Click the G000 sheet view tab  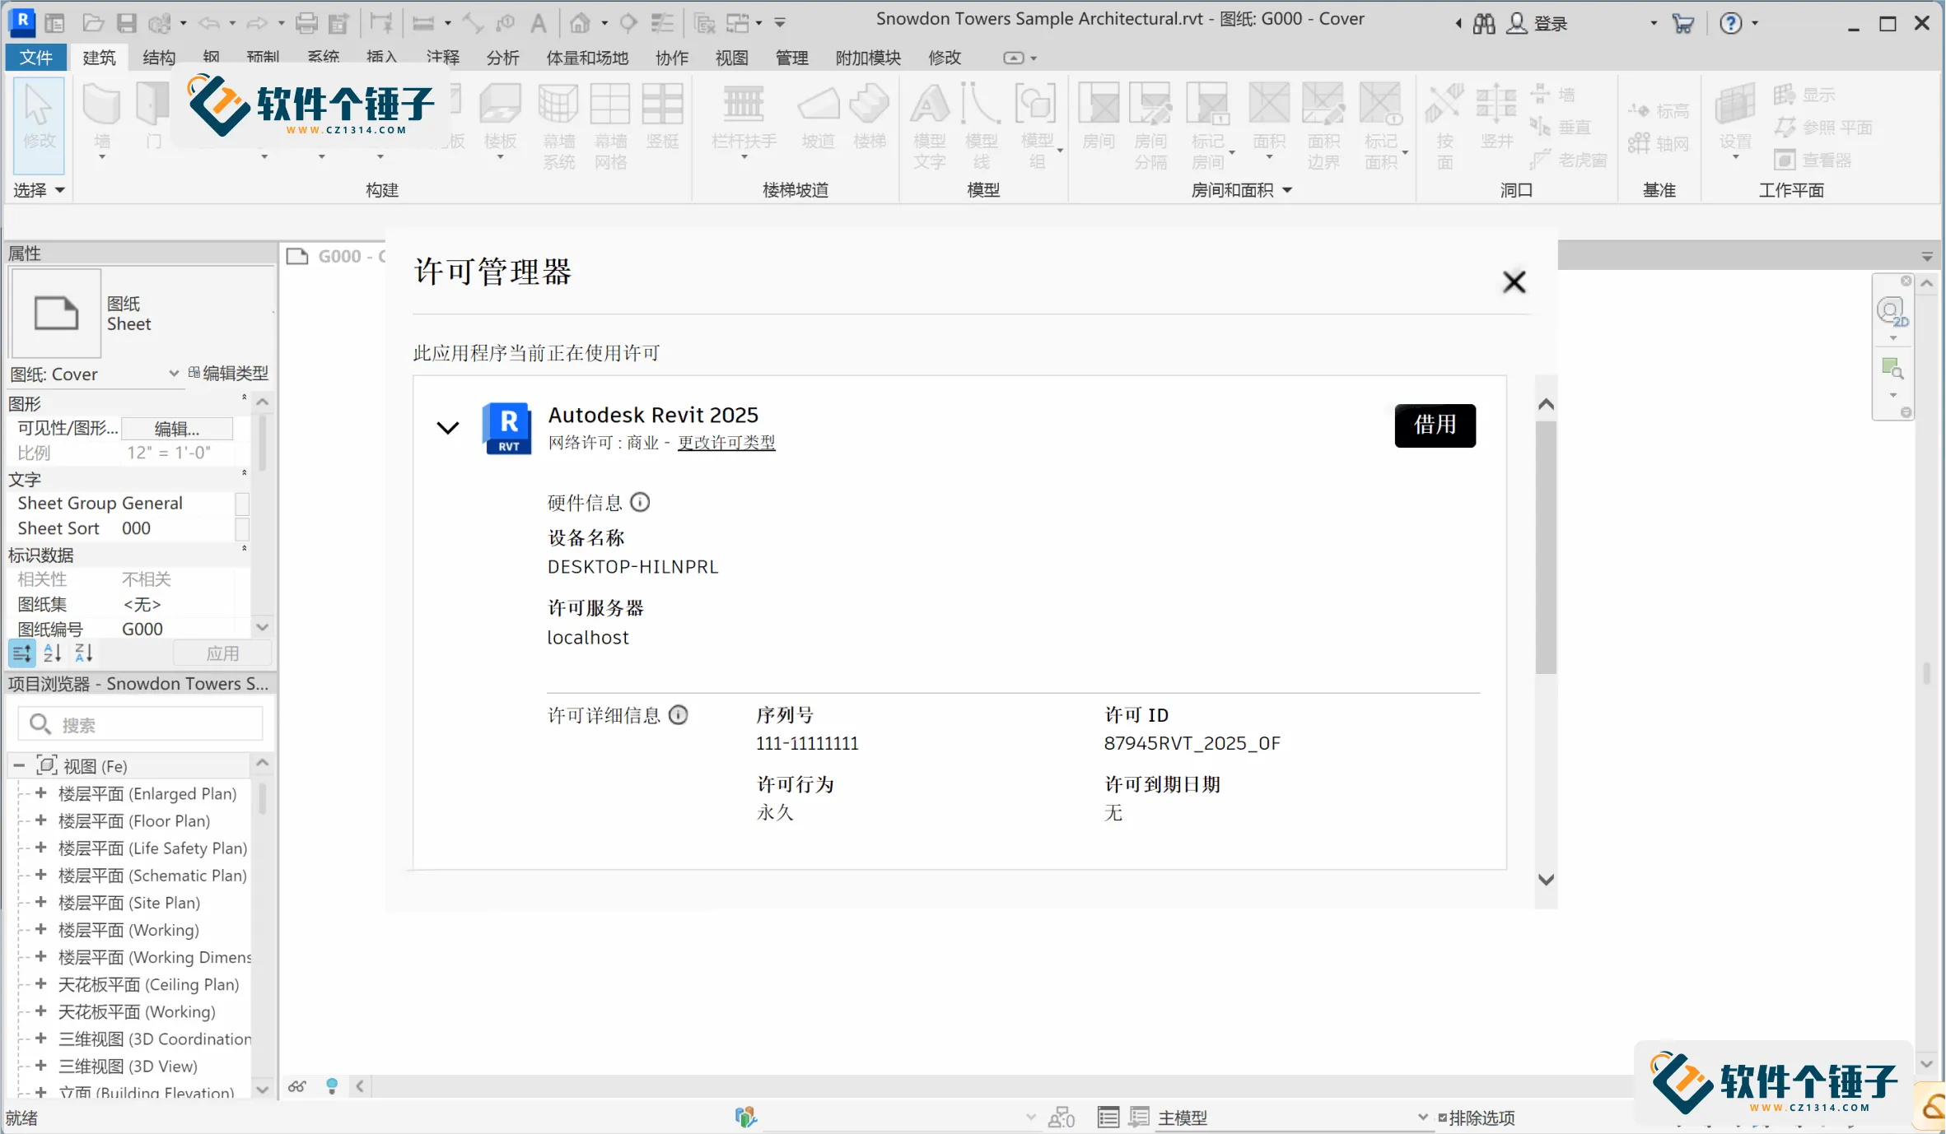pyautogui.click(x=336, y=256)
